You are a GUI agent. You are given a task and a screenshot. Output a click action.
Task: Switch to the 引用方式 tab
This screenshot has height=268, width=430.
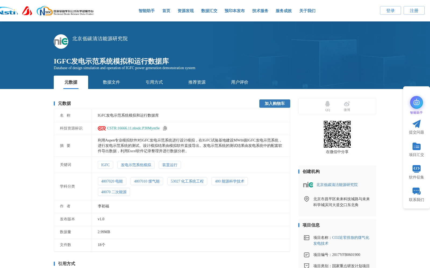coord(154,82)
